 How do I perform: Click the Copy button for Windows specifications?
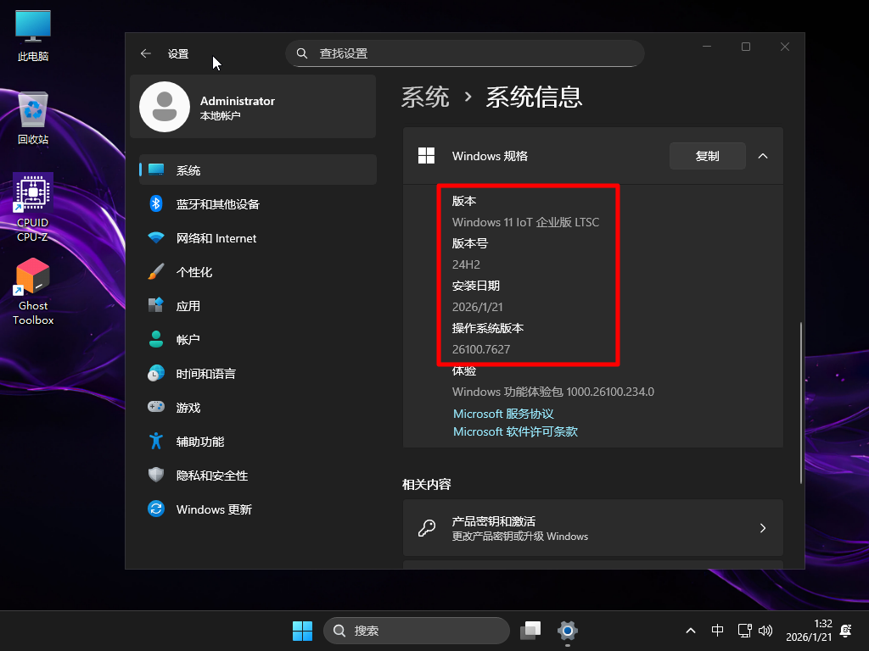coord(707,156)
